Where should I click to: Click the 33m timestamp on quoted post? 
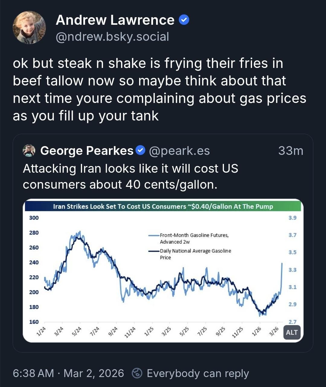coord(290,150)
